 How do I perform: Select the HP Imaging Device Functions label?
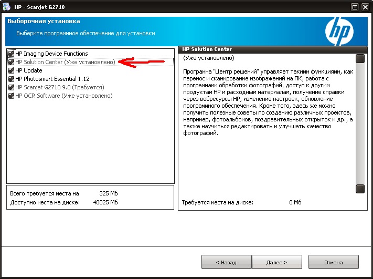[51, 54]
